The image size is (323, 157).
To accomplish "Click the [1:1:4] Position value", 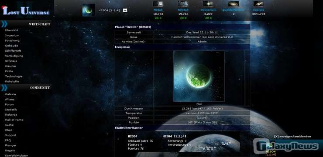I will click(202, 118).
